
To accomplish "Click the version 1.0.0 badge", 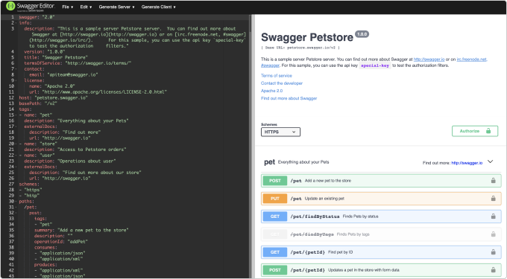I will pos(362,34).
